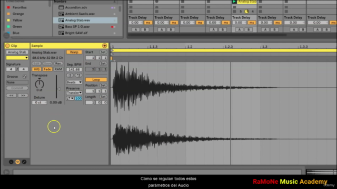Toggle ms delay mode on leftmost visible track
The width and height of the screenshot is (337, 189).
pyautogui.click(x=148, y=23)
